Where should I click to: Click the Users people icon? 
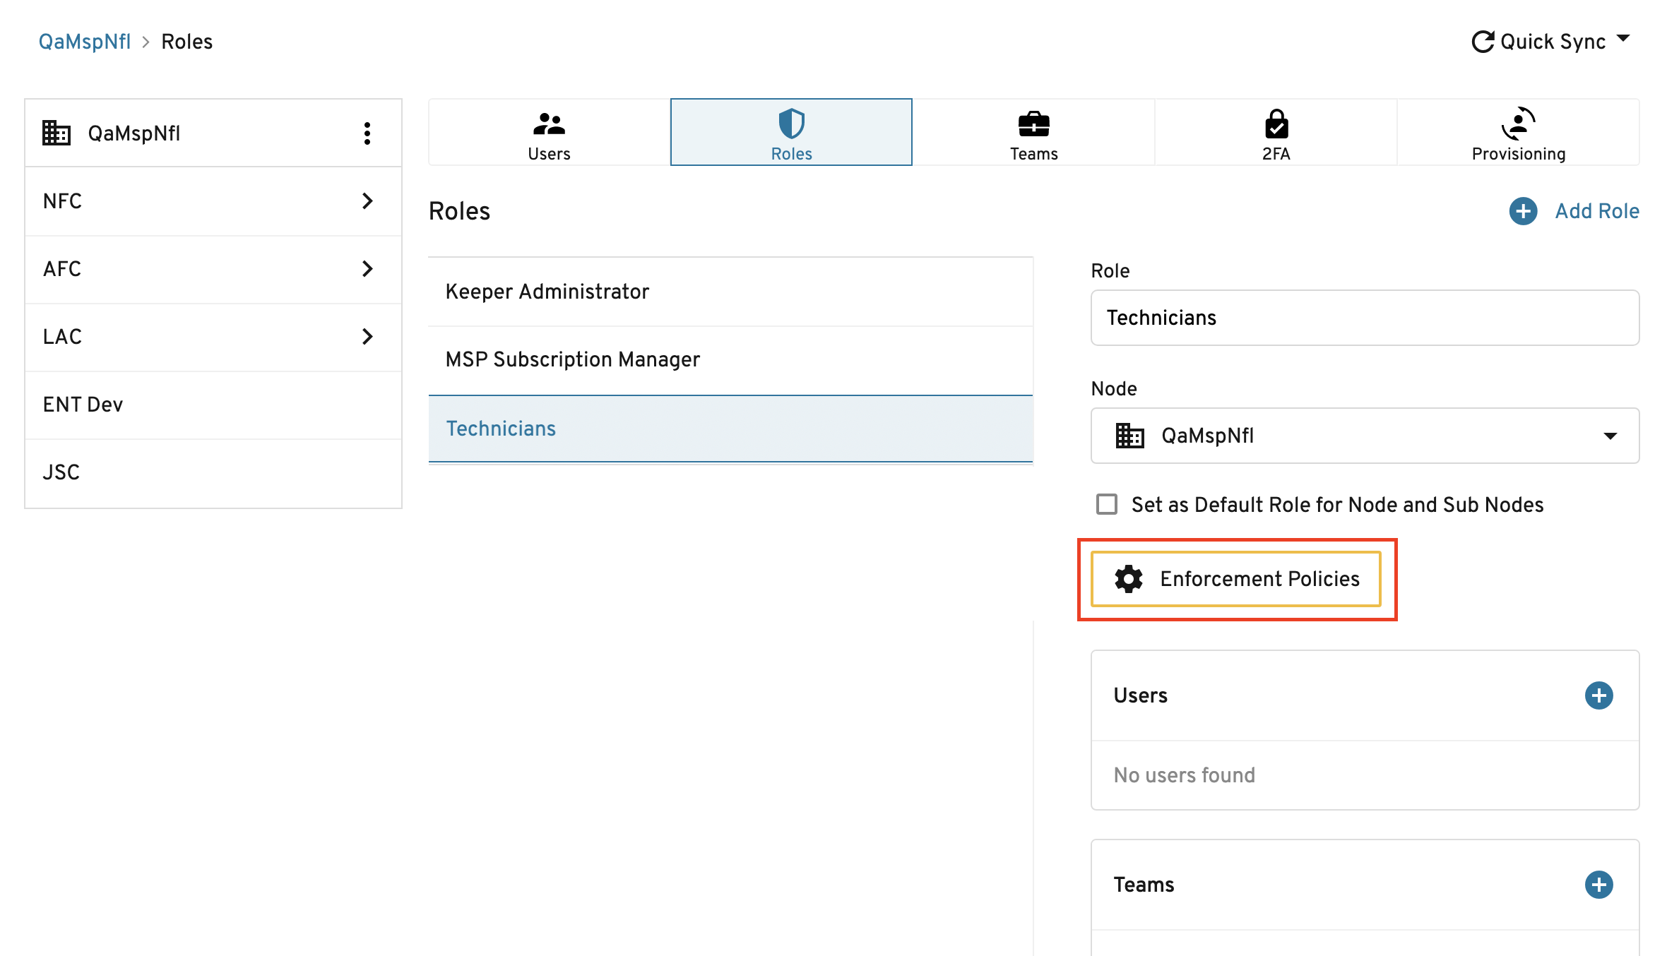549,124
